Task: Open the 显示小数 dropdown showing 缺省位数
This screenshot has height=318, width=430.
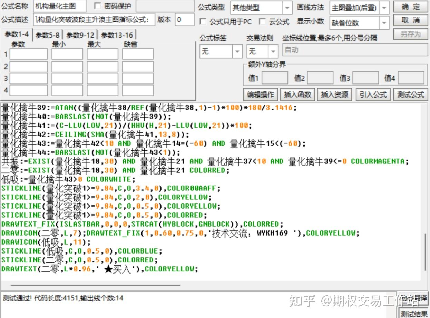Action: coord(384,23)
